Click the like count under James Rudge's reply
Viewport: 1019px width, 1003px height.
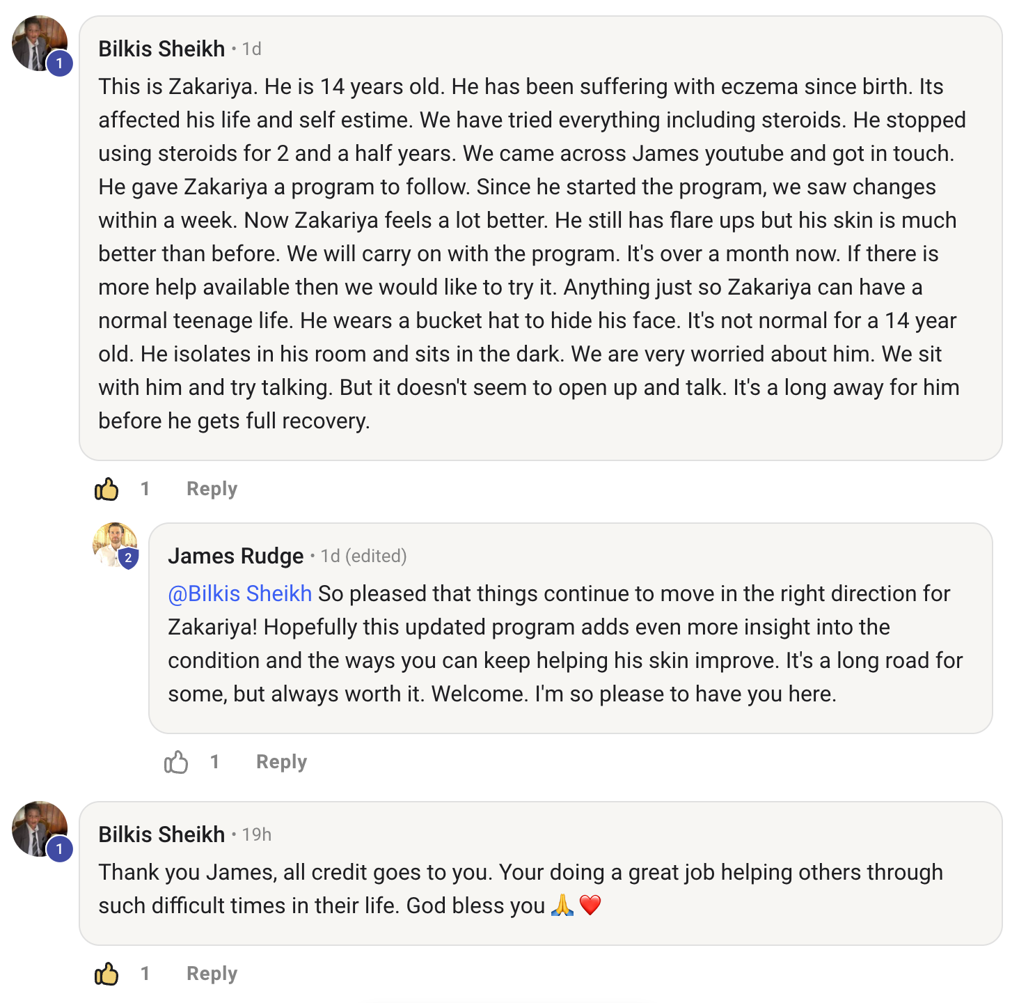pyautogui.click(x=215, y=762)
